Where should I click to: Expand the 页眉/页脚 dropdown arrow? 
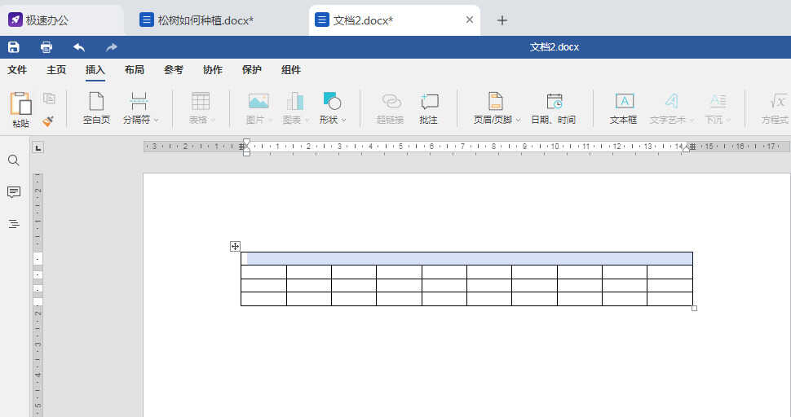coord(518,121)
